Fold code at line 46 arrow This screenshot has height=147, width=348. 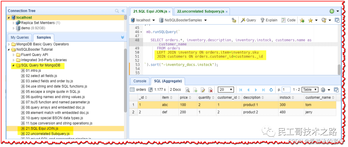(141, 32)
